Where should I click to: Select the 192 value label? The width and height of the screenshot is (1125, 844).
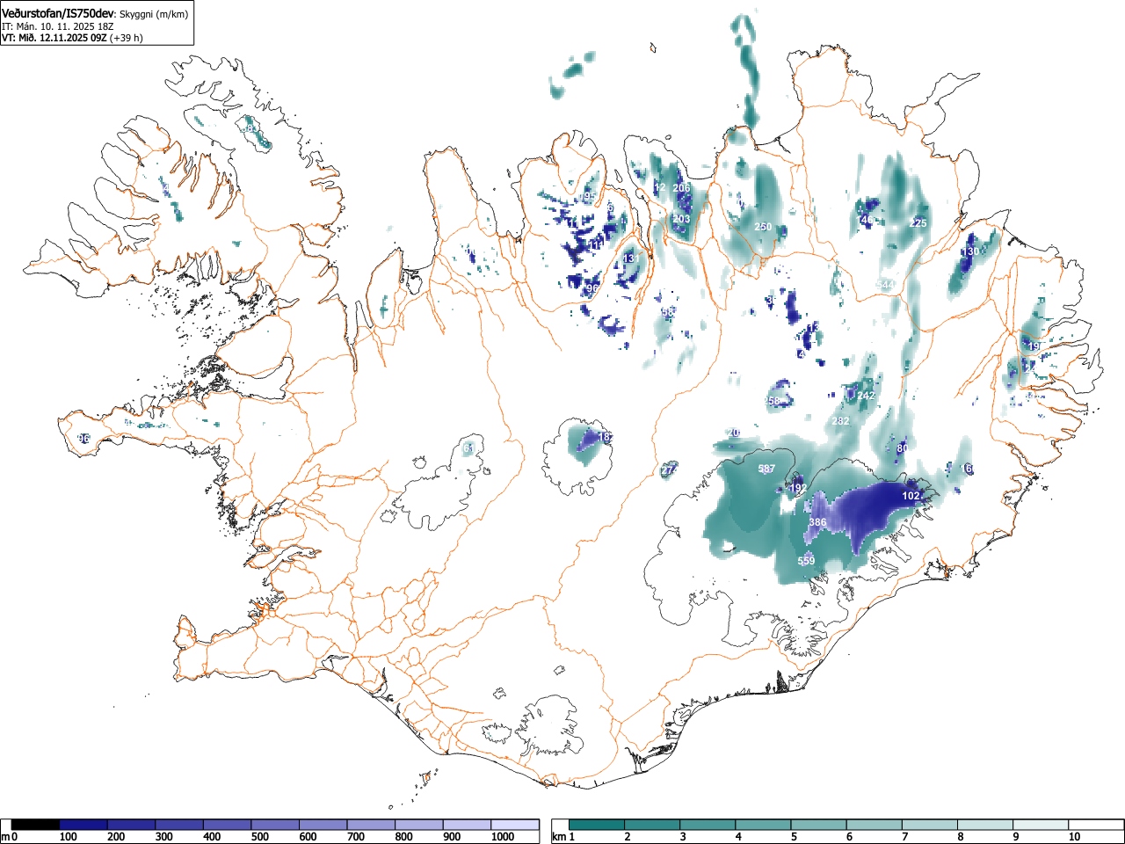click(798, 488)
